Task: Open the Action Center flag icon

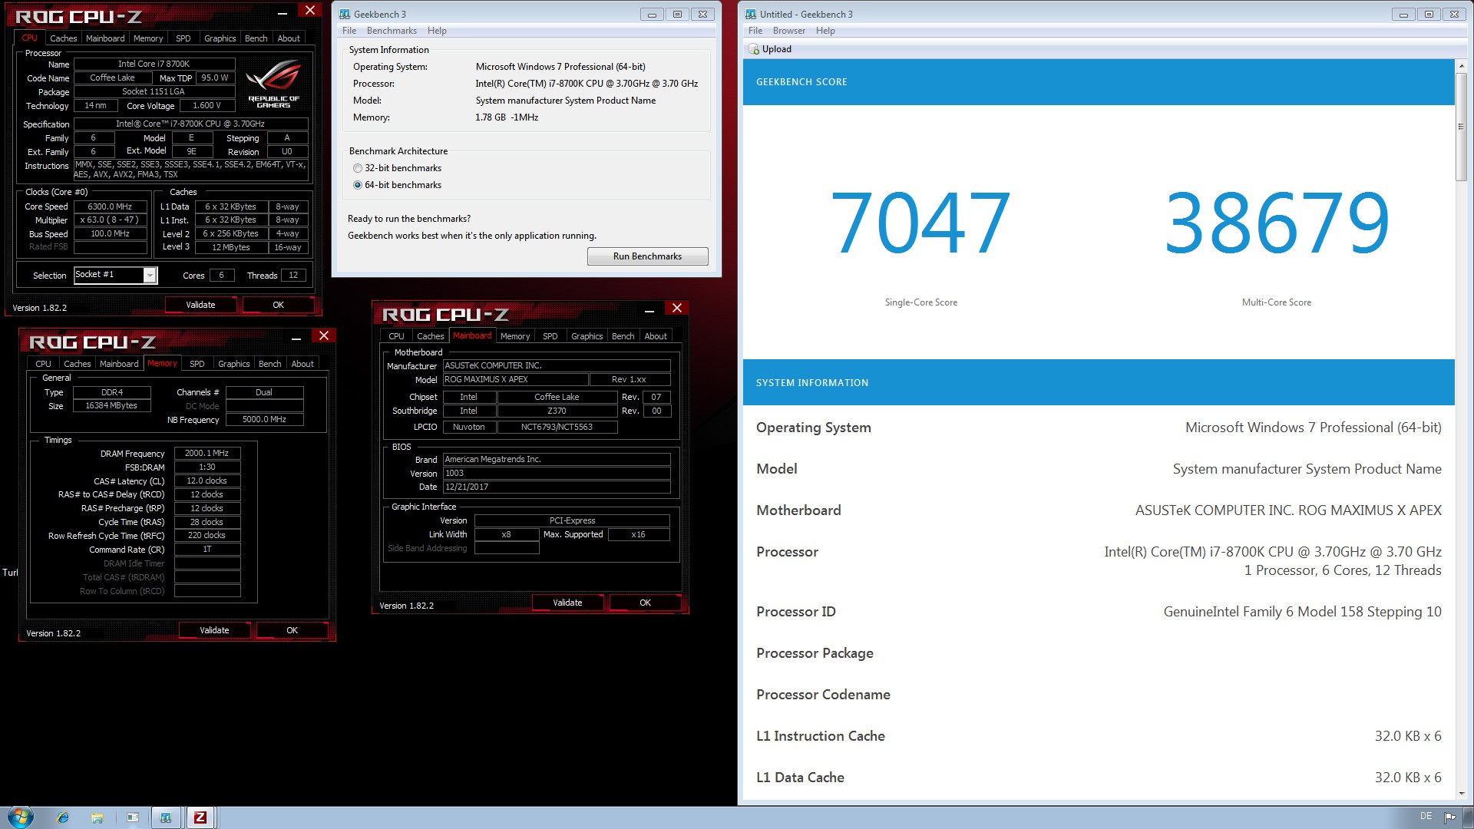Action: click(1449, 817)
